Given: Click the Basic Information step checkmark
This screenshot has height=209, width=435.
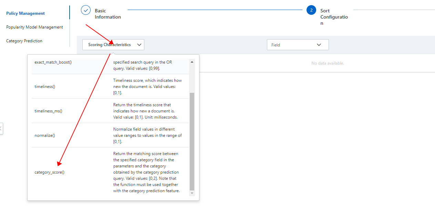Looking at the screenshot, I should [86, 10].
